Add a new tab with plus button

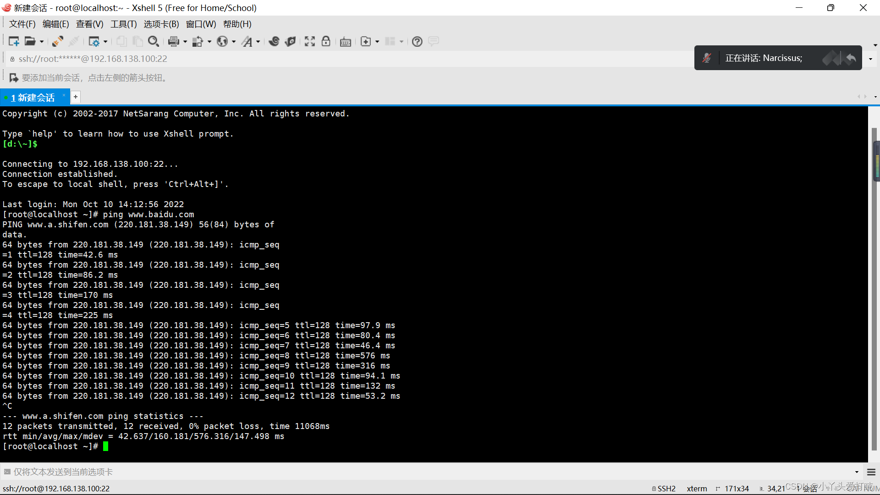click(x=76, y=97)
